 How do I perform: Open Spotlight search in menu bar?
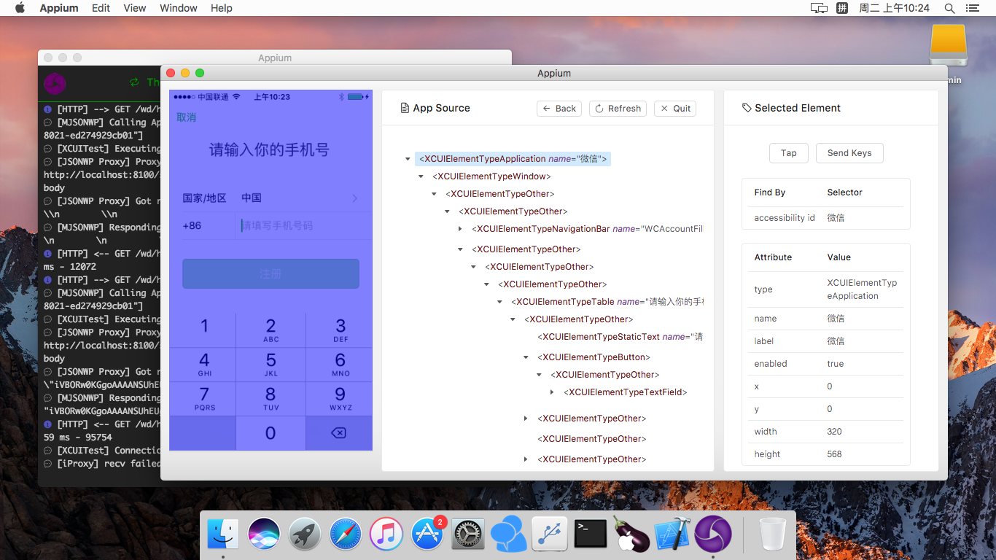coord(949,8)
